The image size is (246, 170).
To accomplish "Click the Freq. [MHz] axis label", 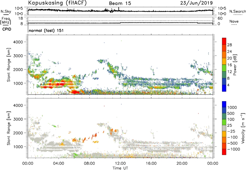I will pyautogui.click(x=6, y=21).
